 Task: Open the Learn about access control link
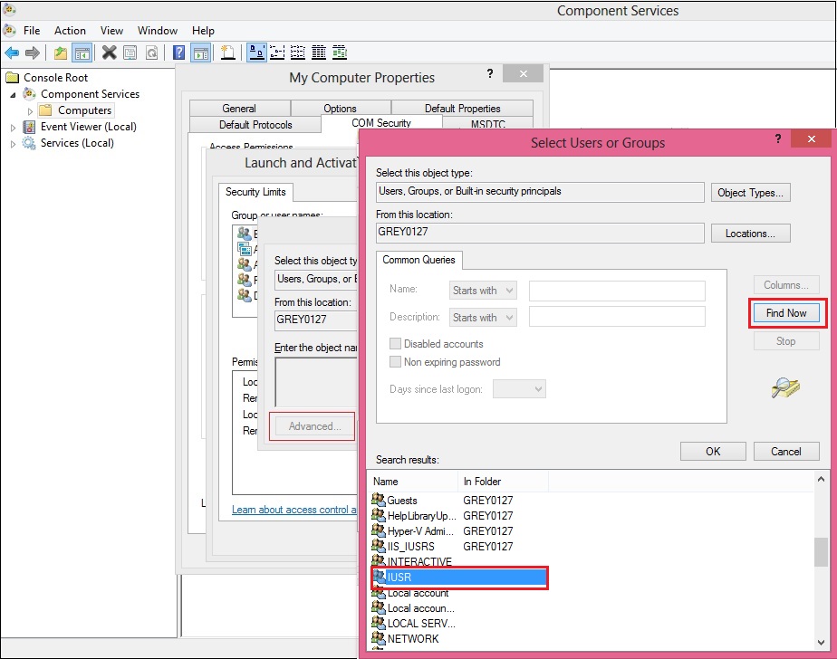(x=294, y=510)
